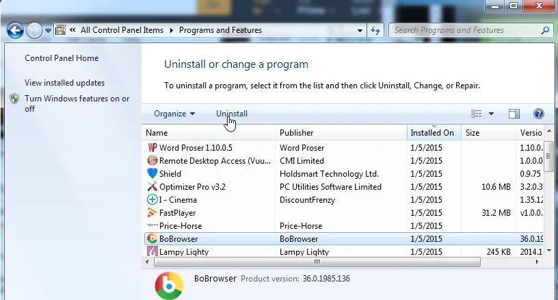The height and width of the screenshot is (300, 558).
Task: Click the Control Panel address bar icon
Action: [60, 30]
